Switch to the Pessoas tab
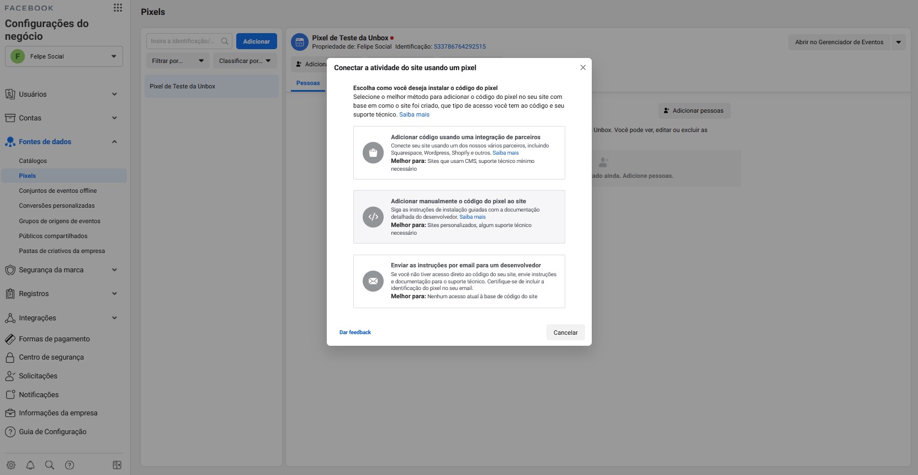The width and height of the screenshot is (918, 475). coord(308,83)
